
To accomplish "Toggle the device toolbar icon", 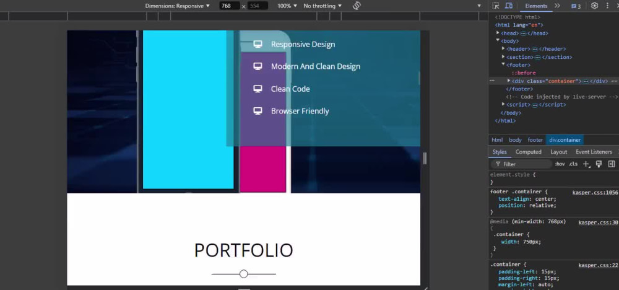I will coord(509,6).
